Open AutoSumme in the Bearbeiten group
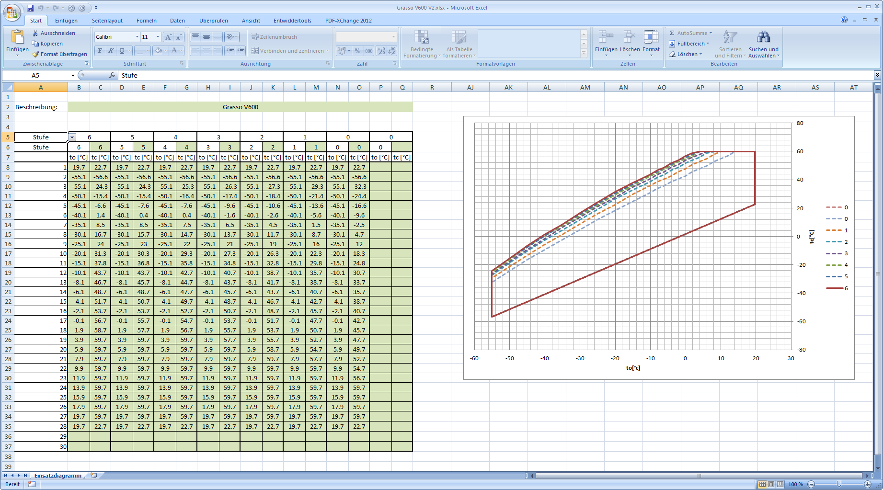Viewport: 883px width, 490px height. (690, 33)
